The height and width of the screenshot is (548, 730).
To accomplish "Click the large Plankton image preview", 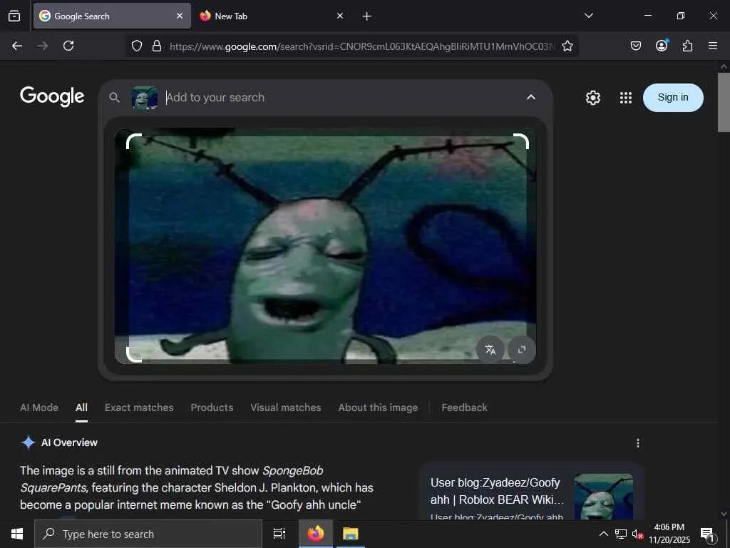I will click(325, 246).
